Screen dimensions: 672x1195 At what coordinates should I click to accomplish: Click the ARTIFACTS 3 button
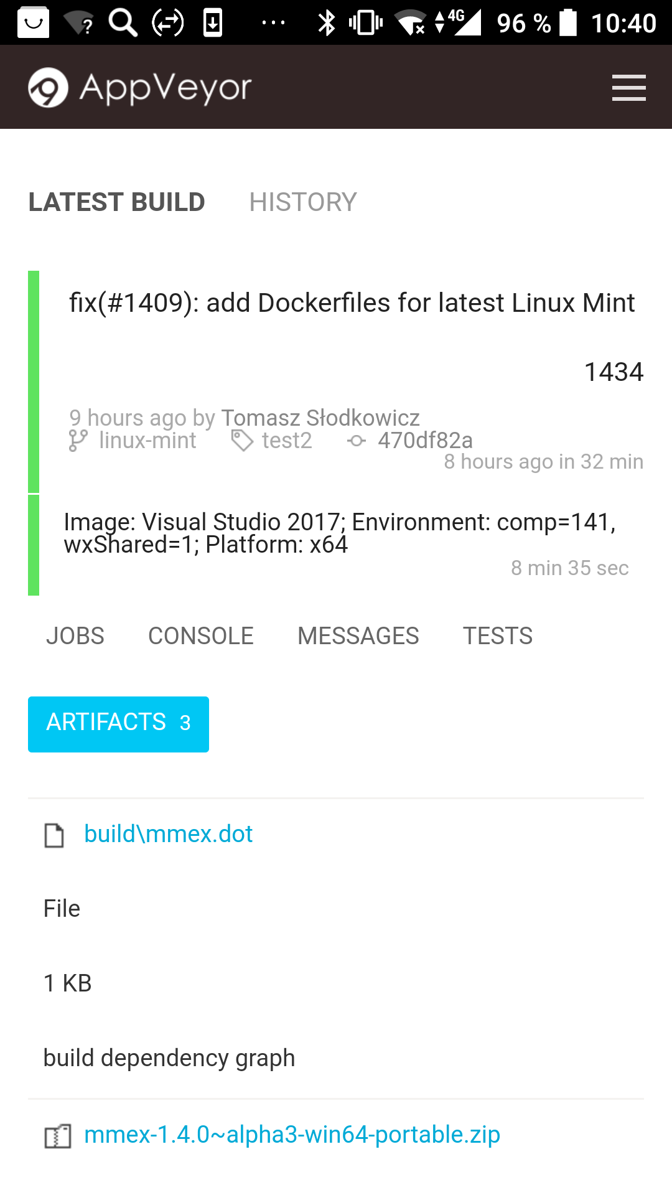tap(118, 724)
